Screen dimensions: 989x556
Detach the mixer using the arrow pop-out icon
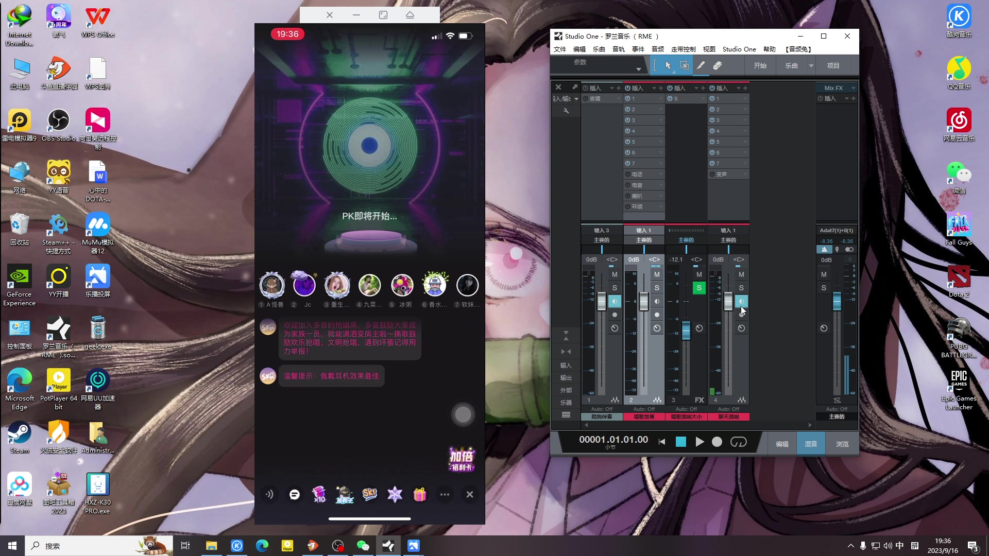tap(574, 87)
